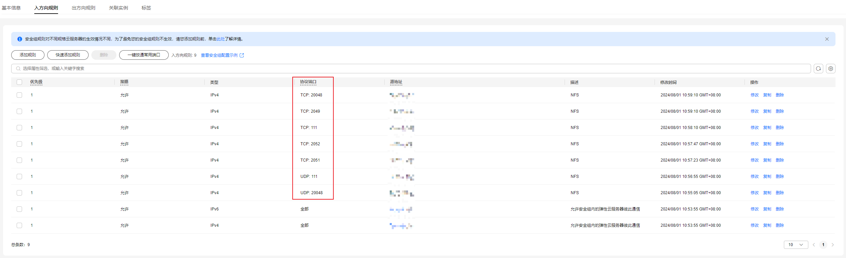Toggle the select-all header checkbox
The image size is (846, 258).
[x=19, y=82]
